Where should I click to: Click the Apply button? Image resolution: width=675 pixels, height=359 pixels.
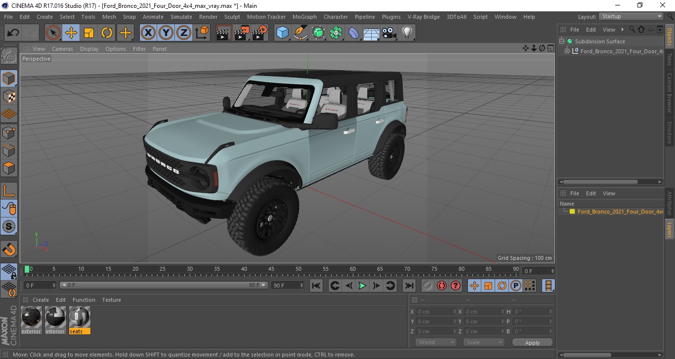click(532, 343)
